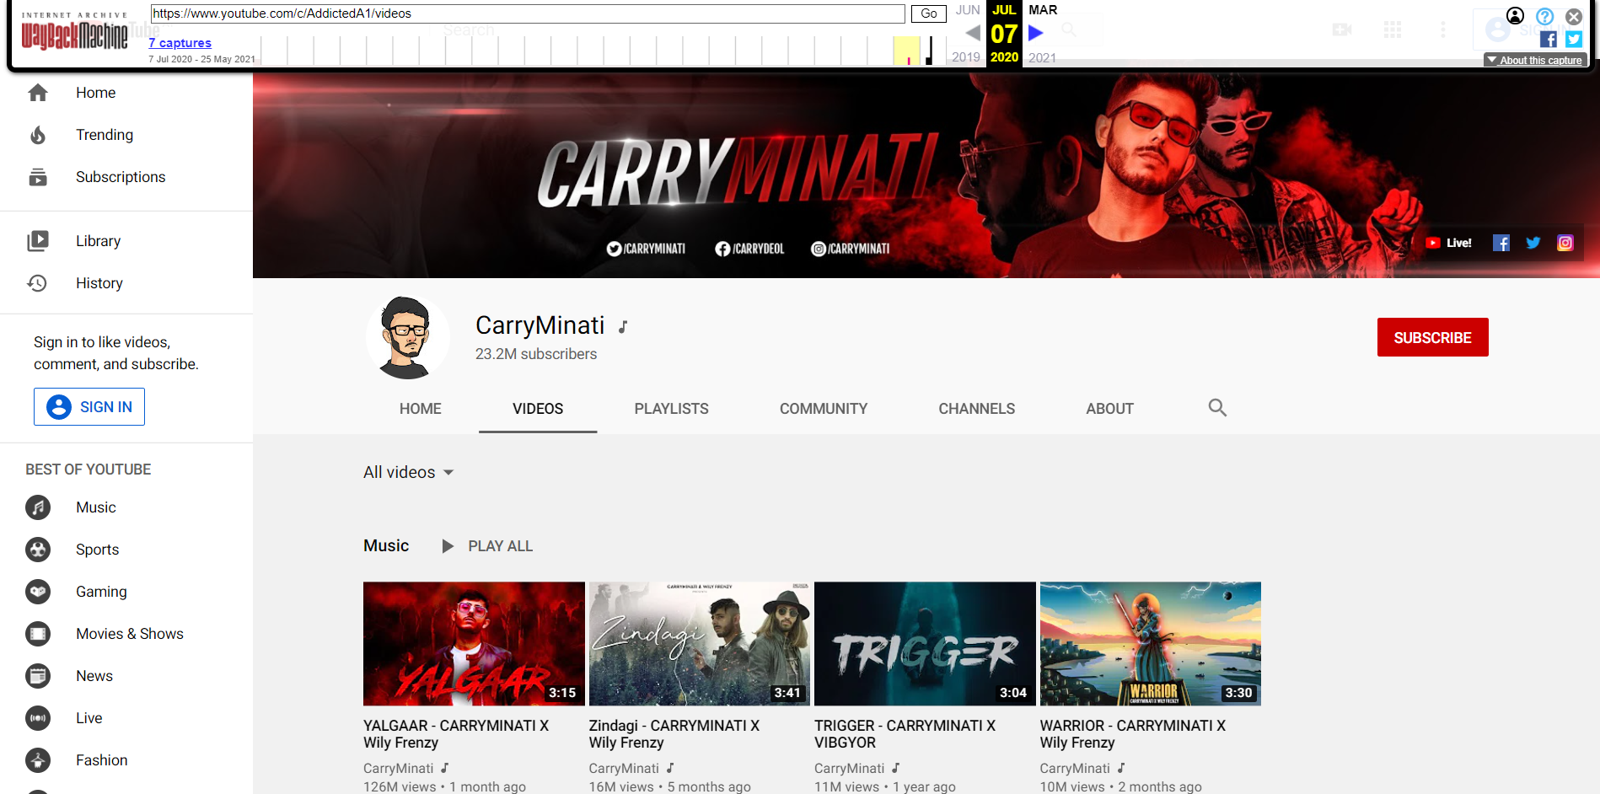The height and width of the screenshot is (794, 1600).
Task: Open the ABOUT tab
Action: click(x=1110, y=409)
